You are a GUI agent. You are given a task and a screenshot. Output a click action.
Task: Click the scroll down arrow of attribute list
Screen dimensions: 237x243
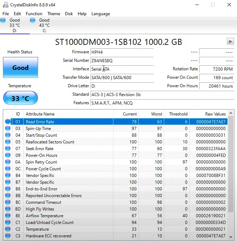[231, 237]
